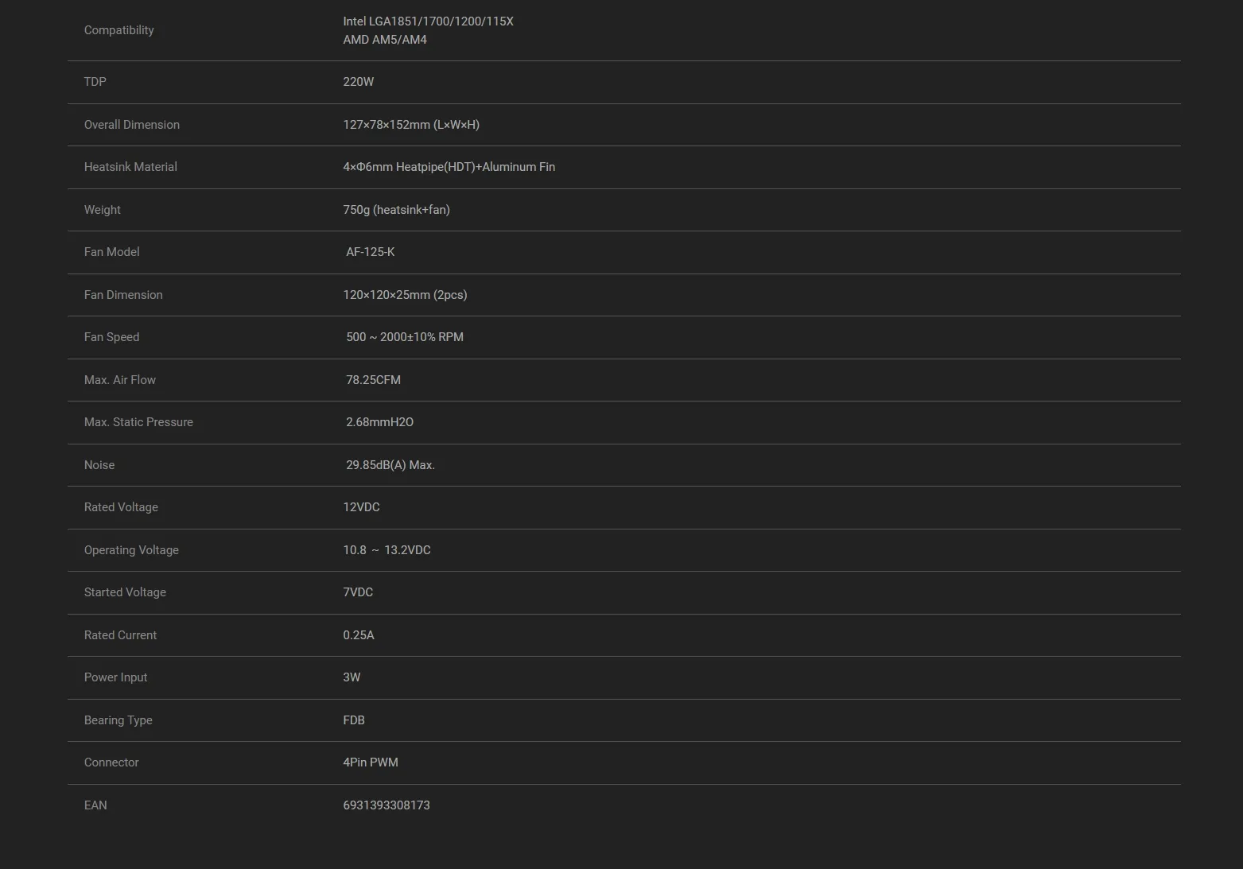The height and width of the screenshot is (869, 1243).
Task: Click the EAN number 6931393308173
Action: [386, 805]
